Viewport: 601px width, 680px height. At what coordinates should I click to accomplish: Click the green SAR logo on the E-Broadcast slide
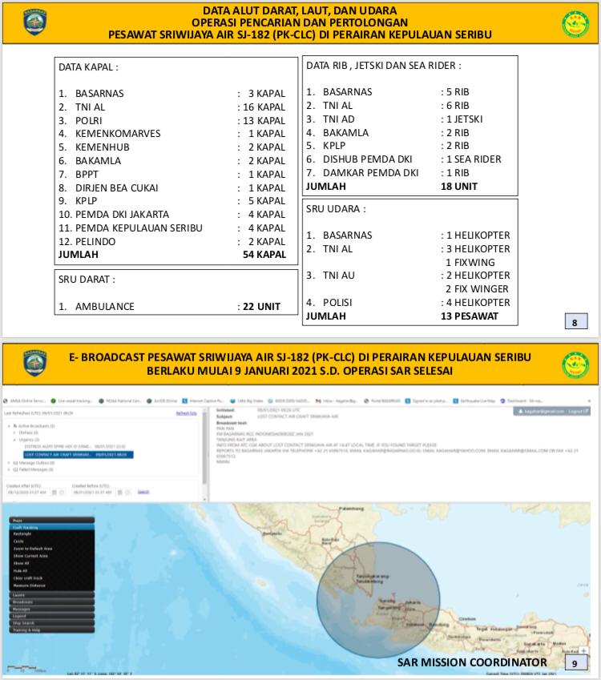coord(575,365)
